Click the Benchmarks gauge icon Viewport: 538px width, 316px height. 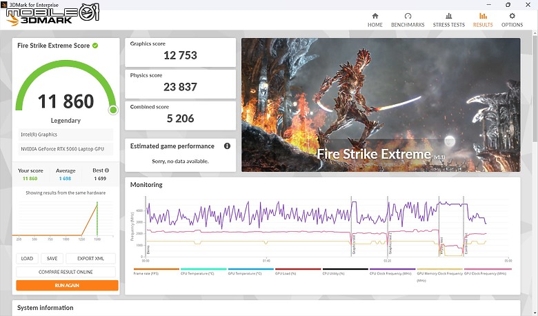point(408,16)
